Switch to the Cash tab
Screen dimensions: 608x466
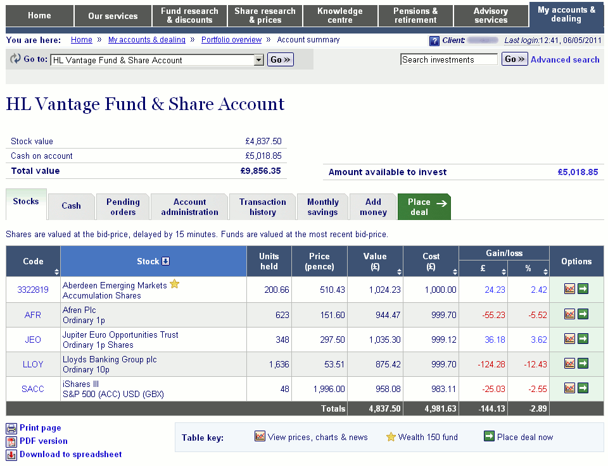pos(72,206)
